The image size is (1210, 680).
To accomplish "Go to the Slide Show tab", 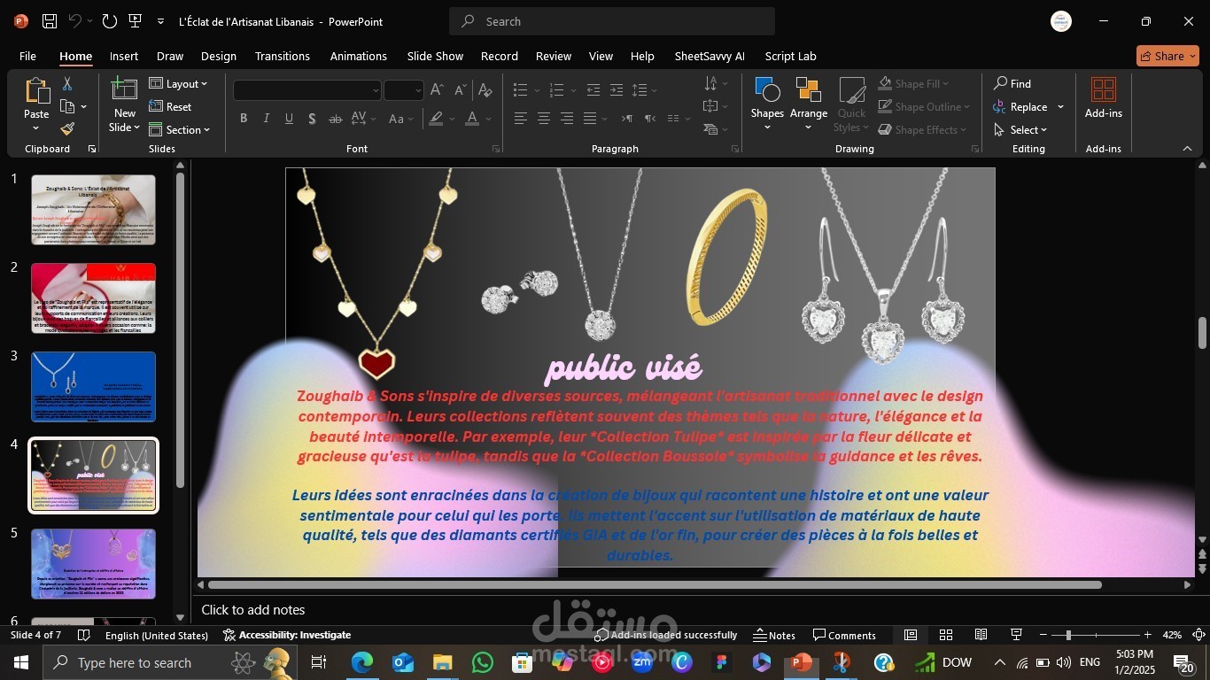I will pyautogui.click(x=435, y=56).
